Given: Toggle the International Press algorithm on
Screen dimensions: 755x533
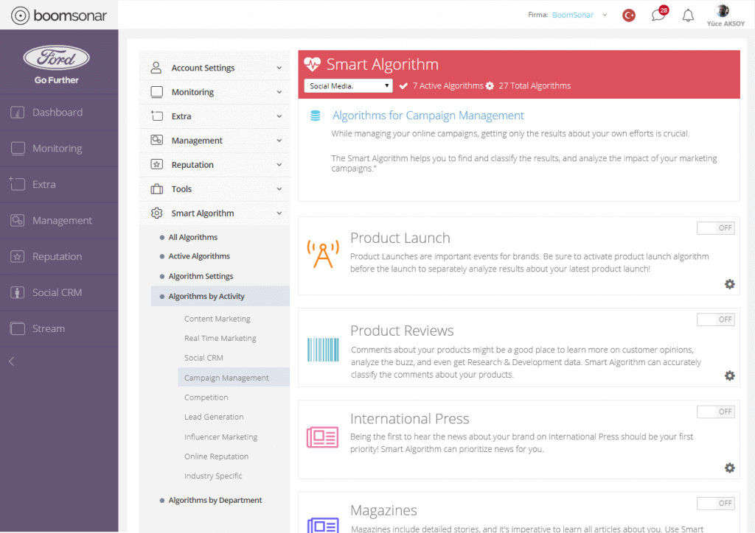Looking at the screenshot, I should 715,412.
